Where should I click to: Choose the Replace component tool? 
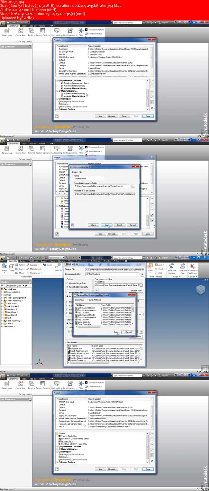click(x=33, y=265)
